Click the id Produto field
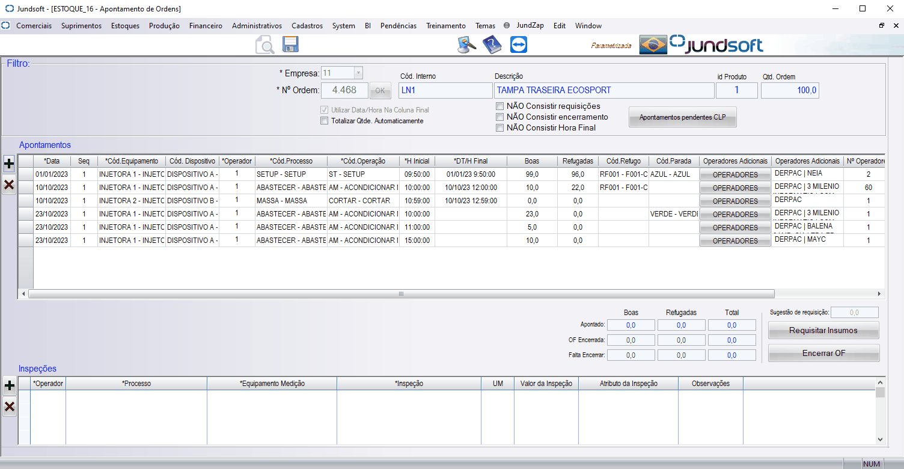Image resolution: width=904 pixels, height=469 pixels. pyautogui.click(x=737, y=90)
